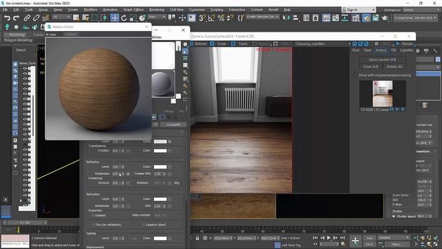Toggle the Auto checkbox in Walnut Matte preview
The image size is (442, 249).
point(48,34)
